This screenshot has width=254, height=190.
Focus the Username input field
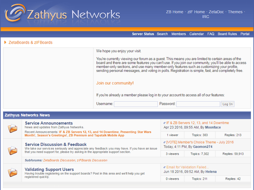[x=136, y=104]
